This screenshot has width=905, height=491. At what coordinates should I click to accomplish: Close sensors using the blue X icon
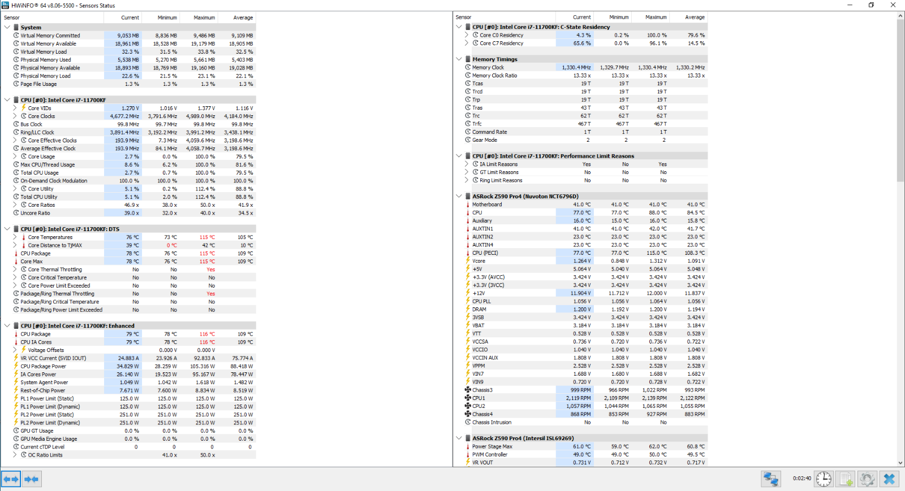coord(889,479)
